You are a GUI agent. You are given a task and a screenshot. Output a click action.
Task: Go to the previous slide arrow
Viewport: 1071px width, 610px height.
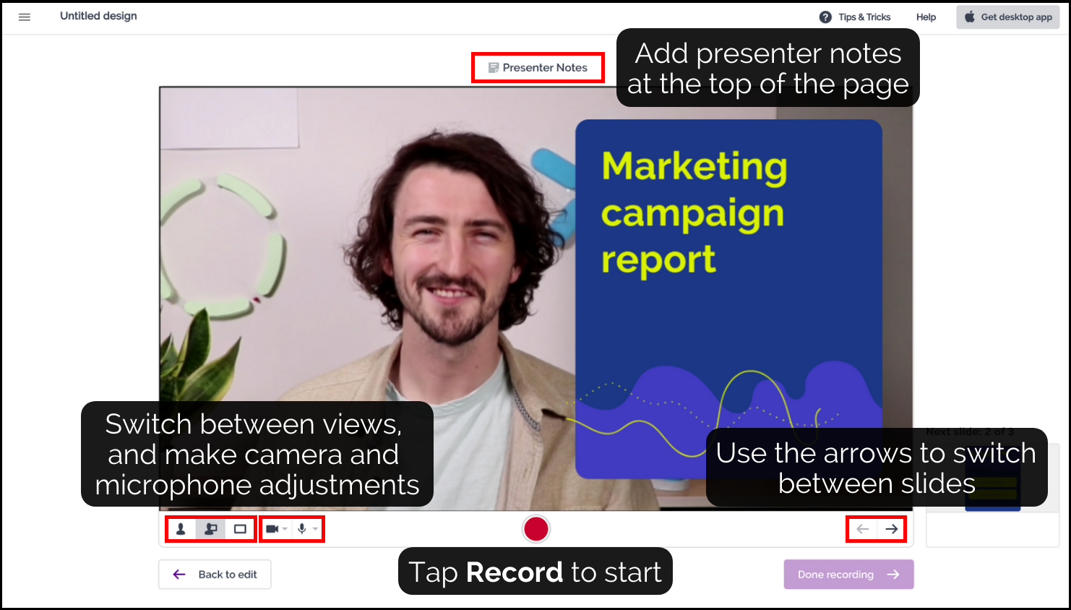pos(862,529)
